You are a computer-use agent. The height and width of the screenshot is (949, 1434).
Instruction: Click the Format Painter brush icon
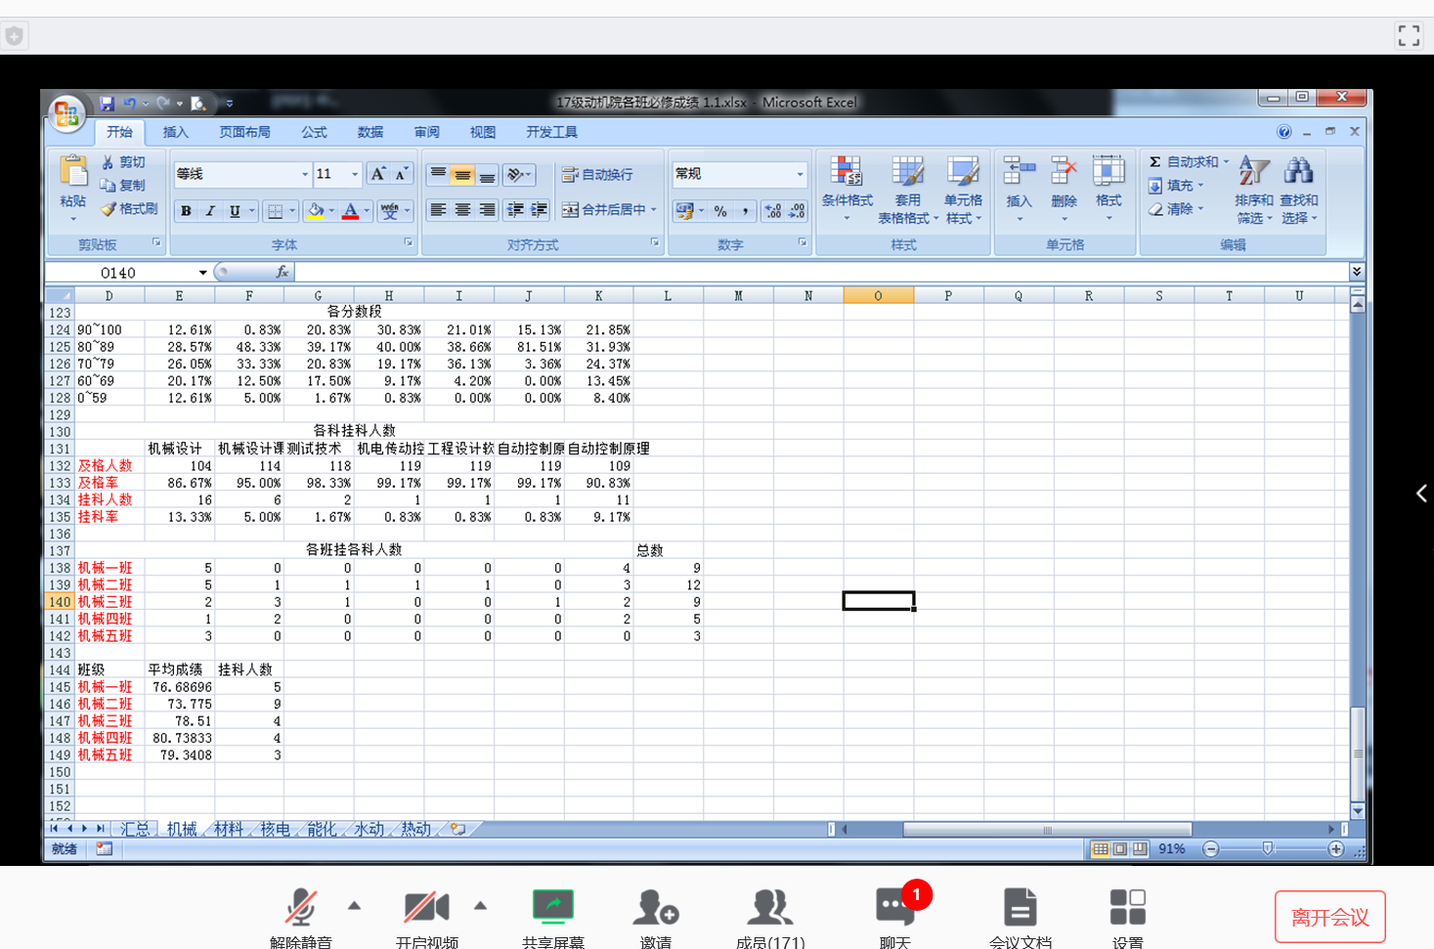click(109, 209)
